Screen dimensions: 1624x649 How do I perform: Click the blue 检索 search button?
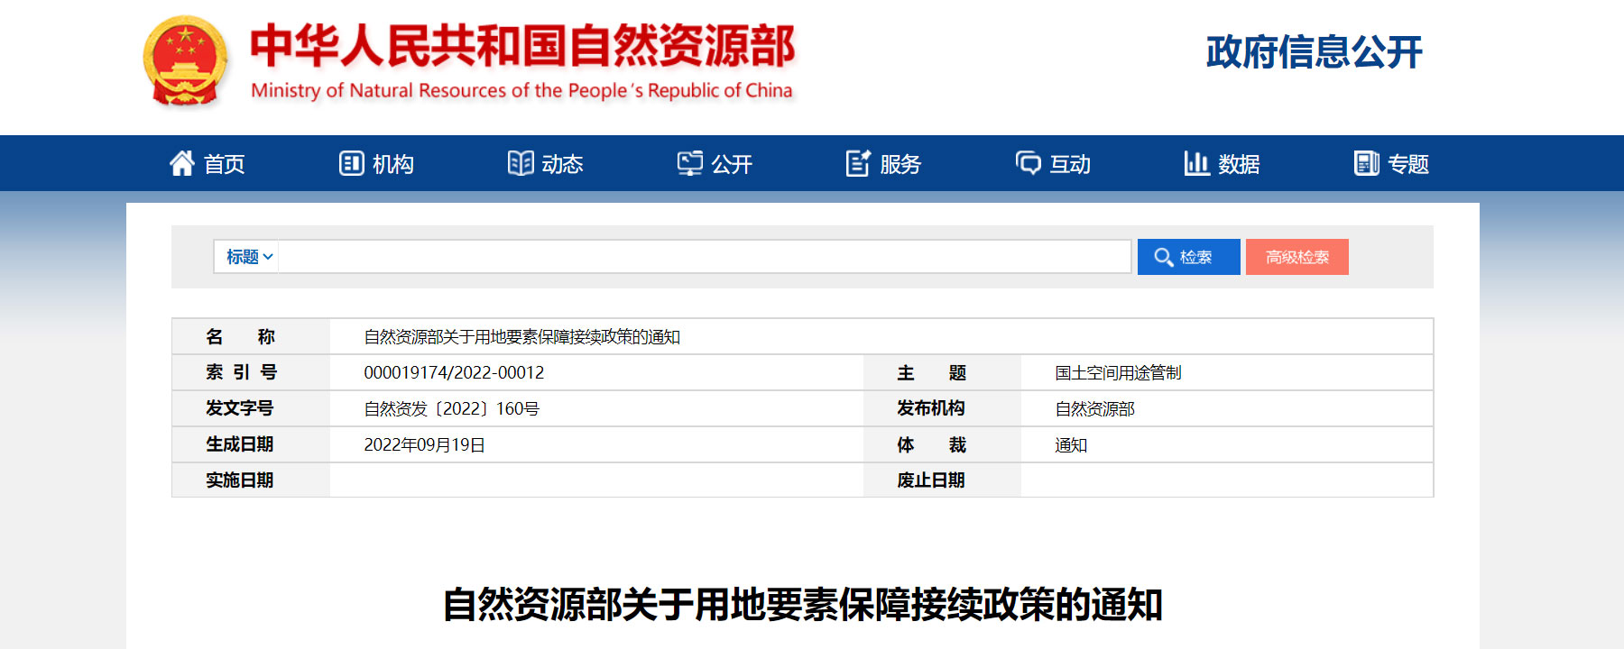1188,257
